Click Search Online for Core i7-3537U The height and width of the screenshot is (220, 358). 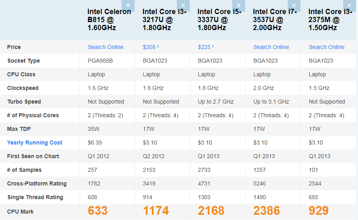pos(271,47)
